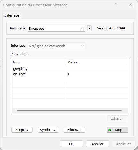
Task: Click the gnTrace value cell showing 0
Action: tap(97, 74)
